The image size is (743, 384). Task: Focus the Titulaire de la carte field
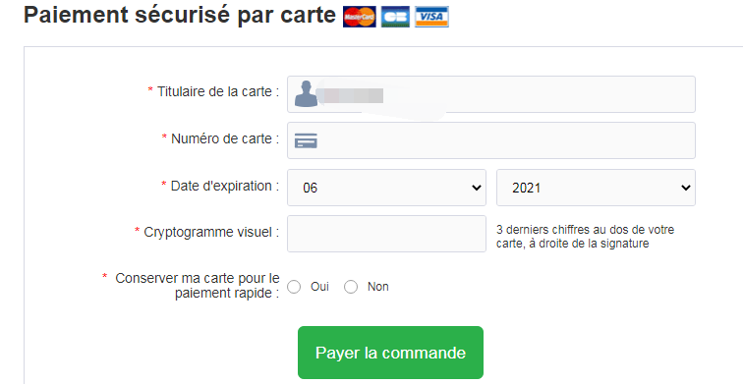pos(491,94)
